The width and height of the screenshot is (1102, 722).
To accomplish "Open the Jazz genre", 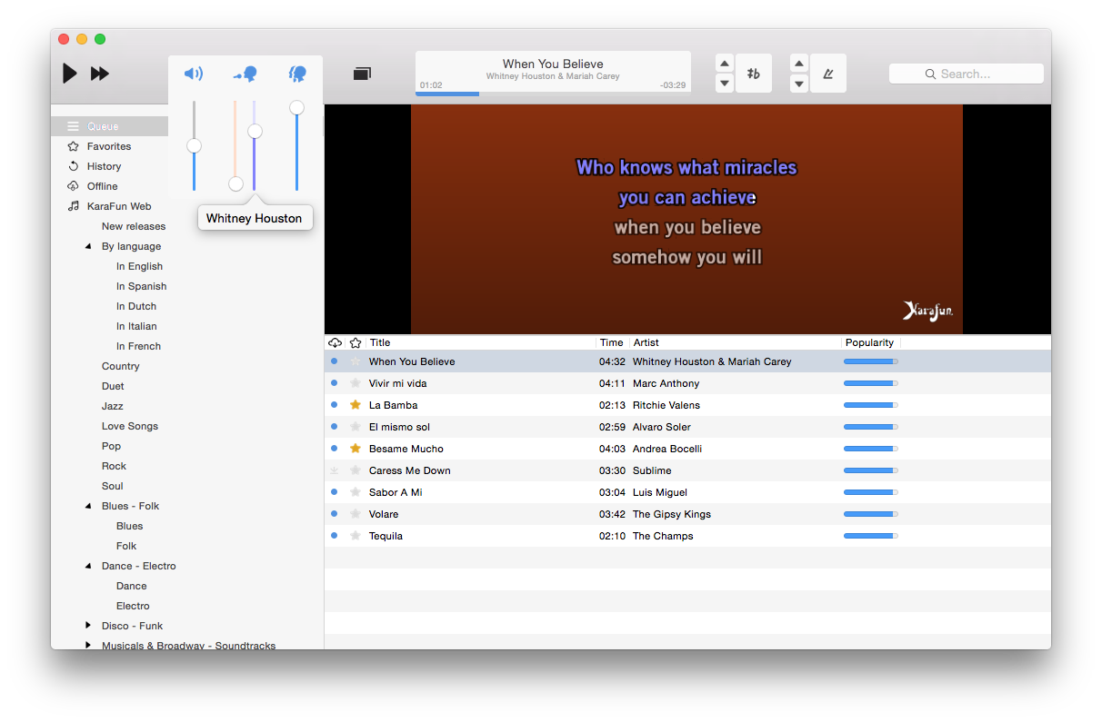I will [x=112, y=406].
